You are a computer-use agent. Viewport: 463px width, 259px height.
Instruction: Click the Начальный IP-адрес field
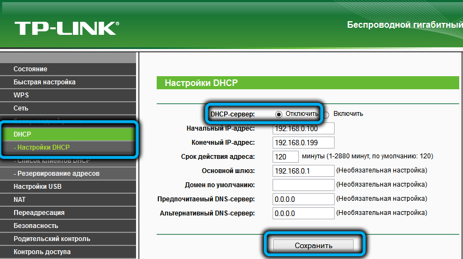[303, 129]
